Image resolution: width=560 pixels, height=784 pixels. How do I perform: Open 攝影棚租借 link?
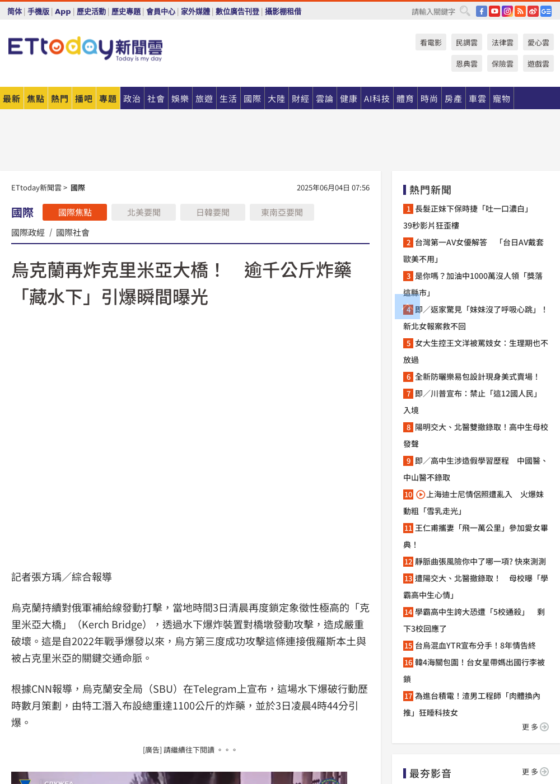click(283, 11)
